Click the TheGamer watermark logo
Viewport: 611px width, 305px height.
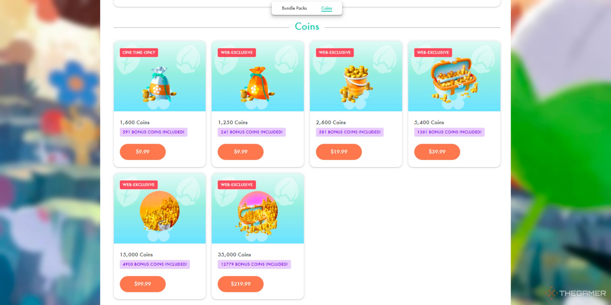[575, 293]
